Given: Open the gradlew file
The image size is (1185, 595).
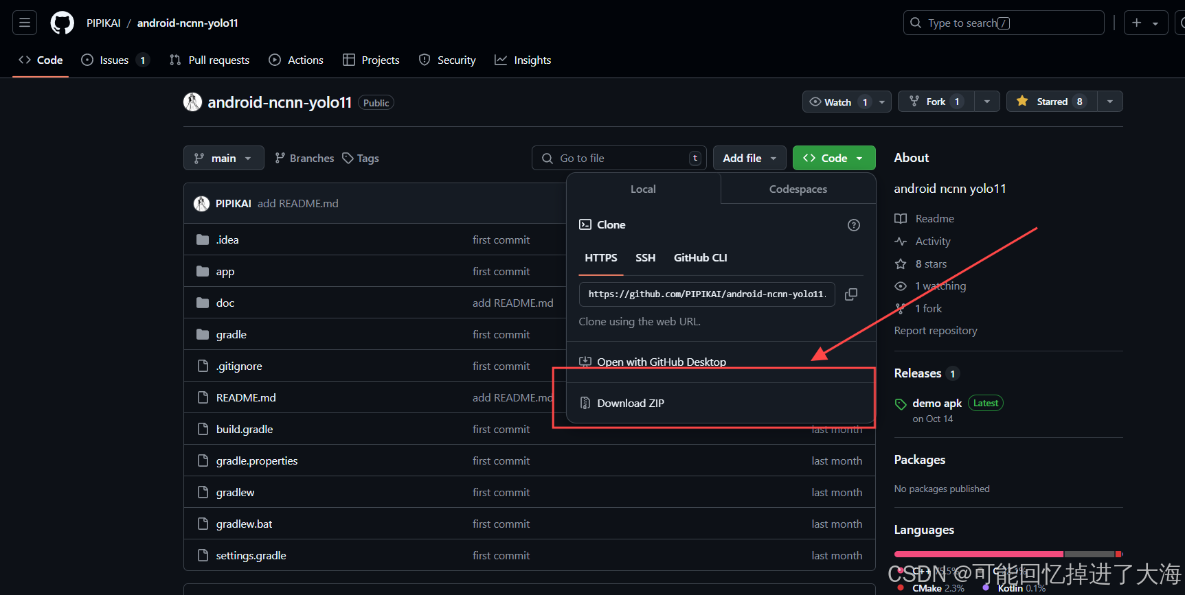Looking at the screenshot, I should coord(235,492).
